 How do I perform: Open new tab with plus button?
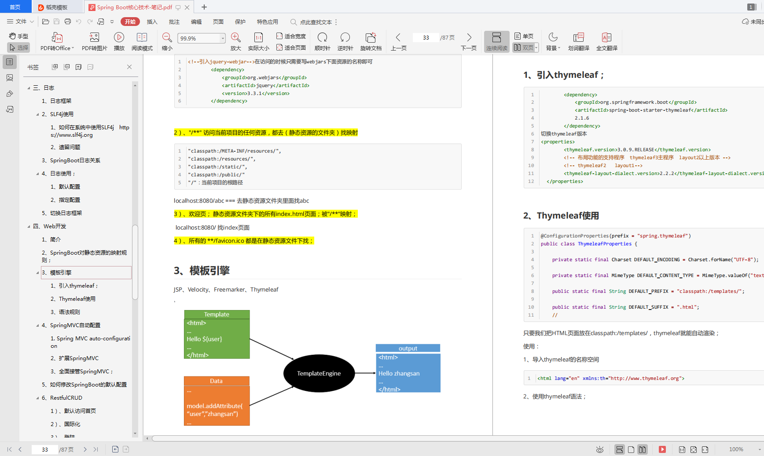[204, 7]
